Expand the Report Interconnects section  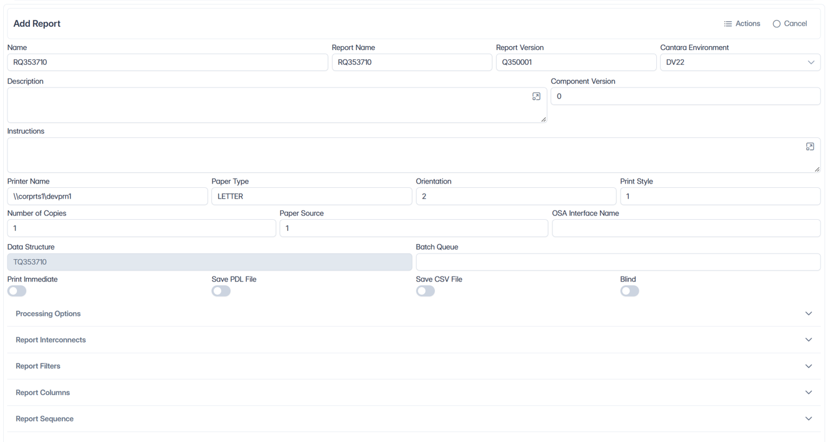click(414, 340)
